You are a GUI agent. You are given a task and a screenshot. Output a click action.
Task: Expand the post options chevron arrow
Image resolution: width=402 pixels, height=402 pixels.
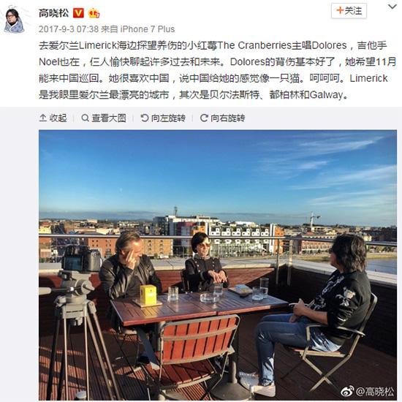[392, 7]
